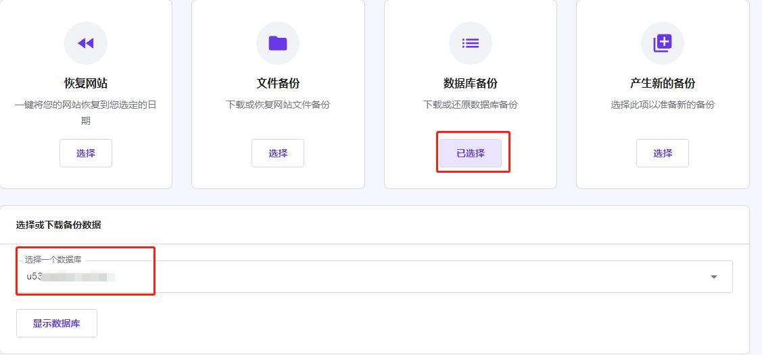Click the 显示数据库 button
This screenshot has height=355, width=762.
57,323
